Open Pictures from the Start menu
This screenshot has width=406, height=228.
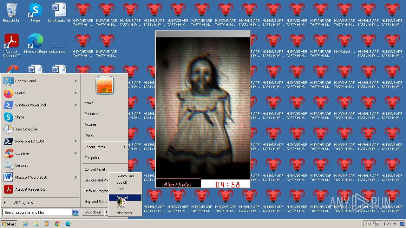pos(90,124)
